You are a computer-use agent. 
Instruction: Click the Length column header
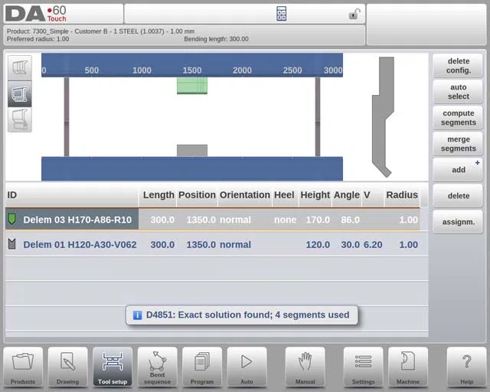(158, 194)
